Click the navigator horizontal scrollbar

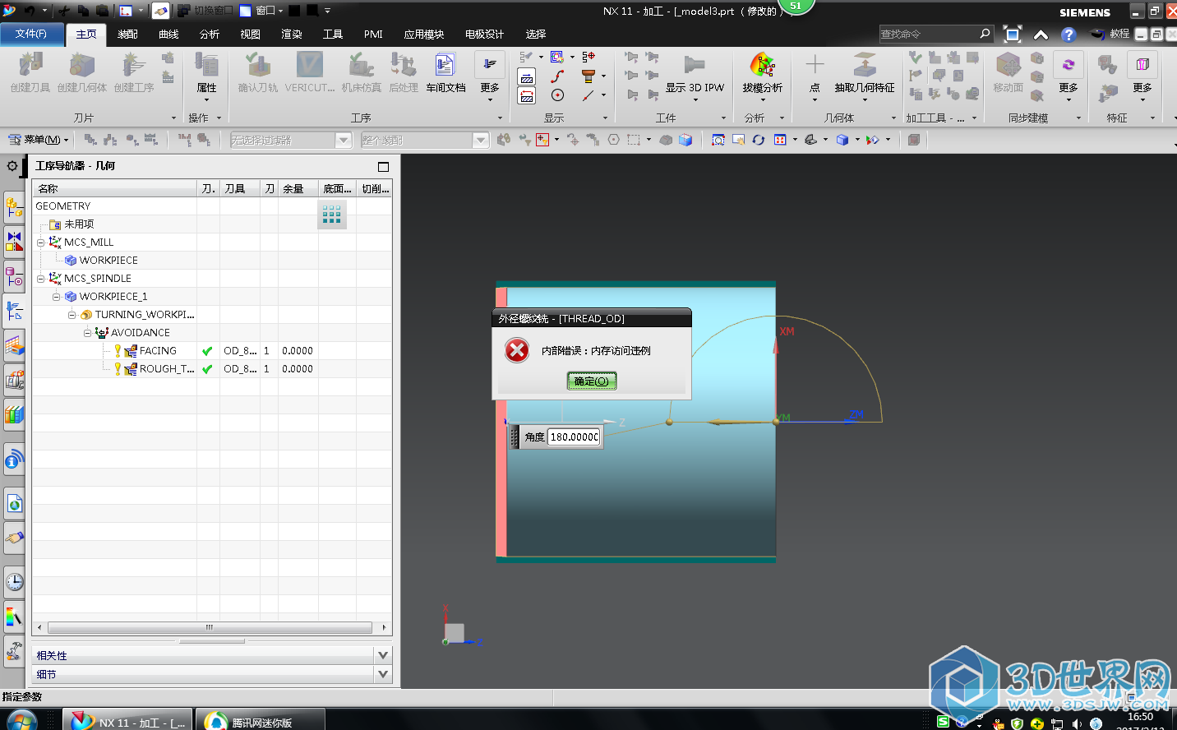point(210,627)
